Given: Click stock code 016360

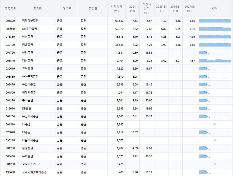Looking at the screenshot, I should (x=10, y=37).
